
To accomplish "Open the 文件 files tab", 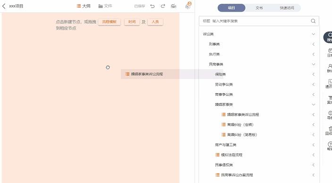I will pos(105,6).
